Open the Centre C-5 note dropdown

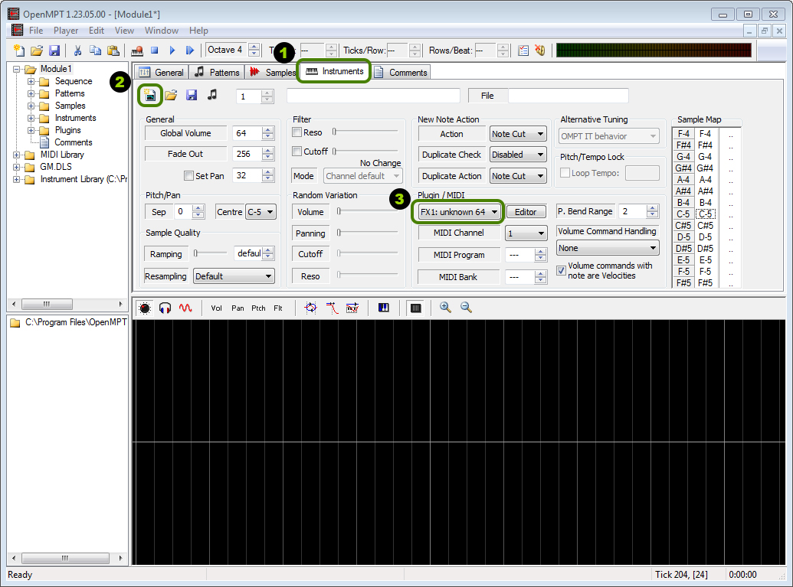(x=261, y=212)
